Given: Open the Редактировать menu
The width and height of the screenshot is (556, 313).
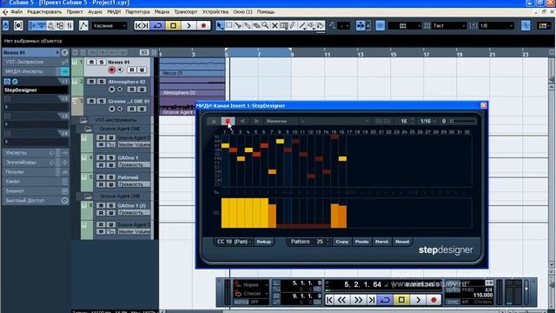Looking at the screenshot, I should (x=44, y=11).
